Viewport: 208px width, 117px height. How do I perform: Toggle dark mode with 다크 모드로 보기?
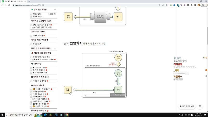point(187,106)
